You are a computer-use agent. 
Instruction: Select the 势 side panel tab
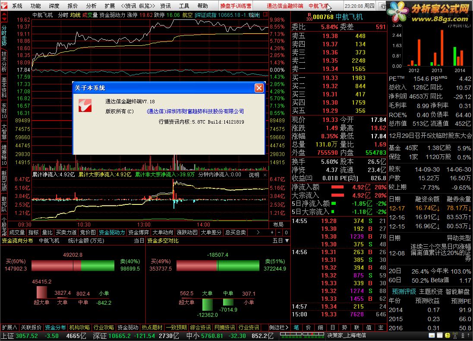point(344,328)
